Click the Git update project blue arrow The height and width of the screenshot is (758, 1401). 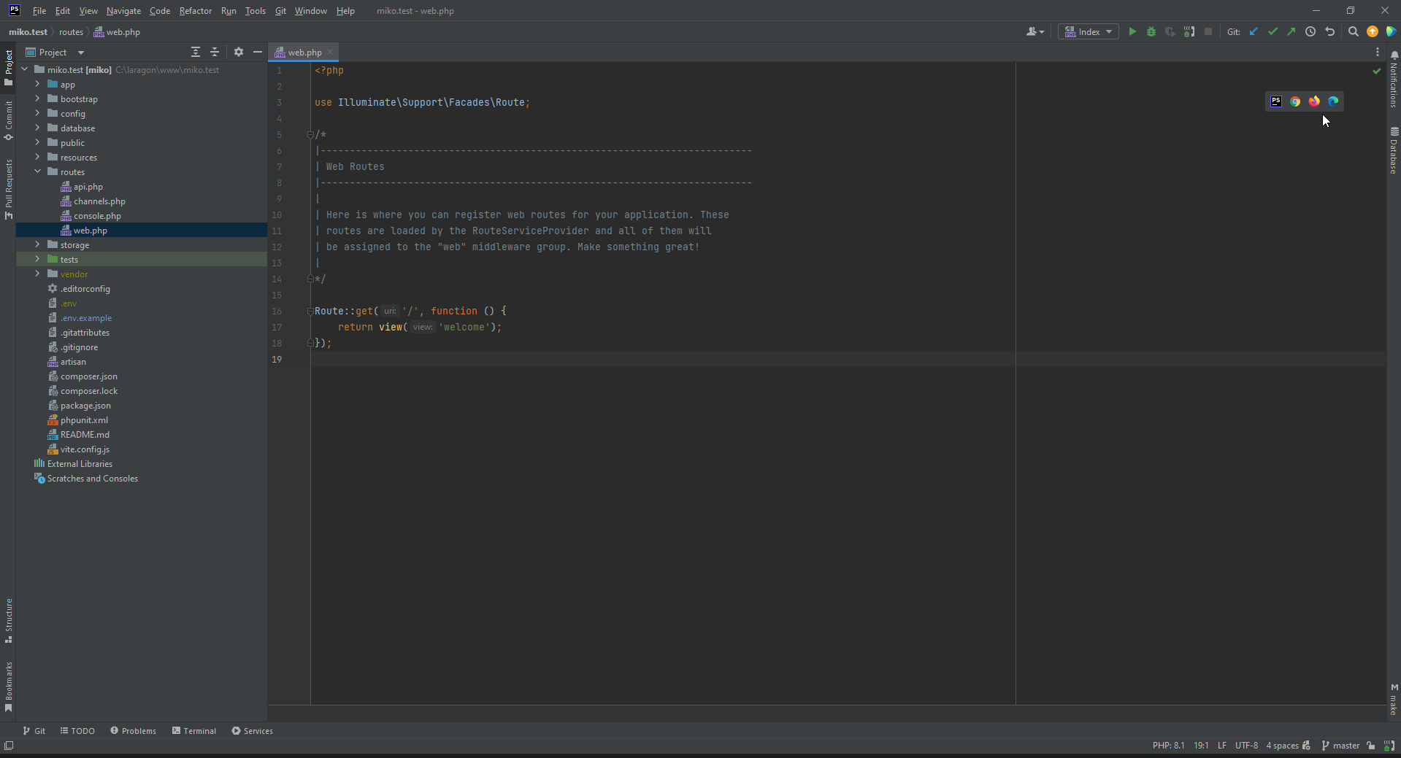coord(1254,31)
